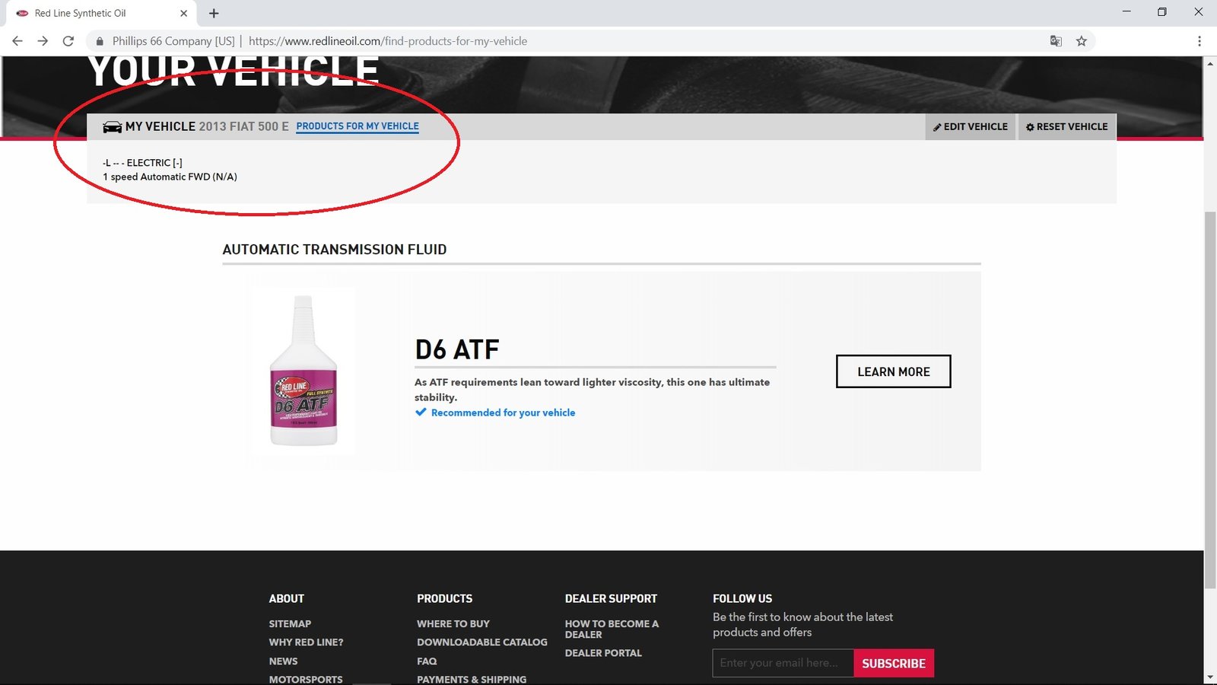Click the email address input field
Screen dimensions: 1217x685
(x=783, y=663)
